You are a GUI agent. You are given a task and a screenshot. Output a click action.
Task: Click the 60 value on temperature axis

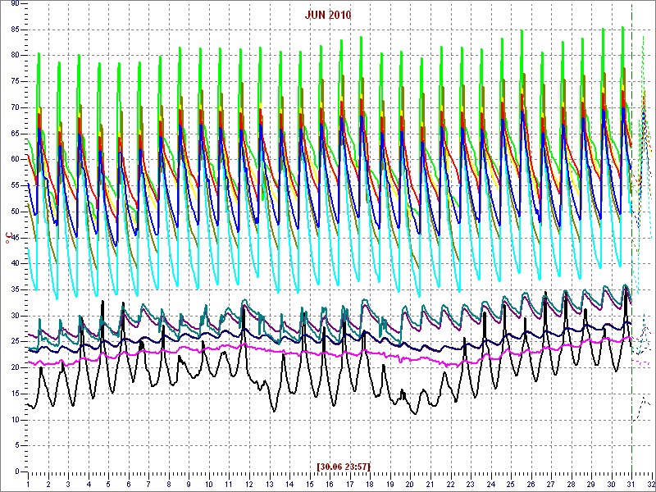click(15, 159)
